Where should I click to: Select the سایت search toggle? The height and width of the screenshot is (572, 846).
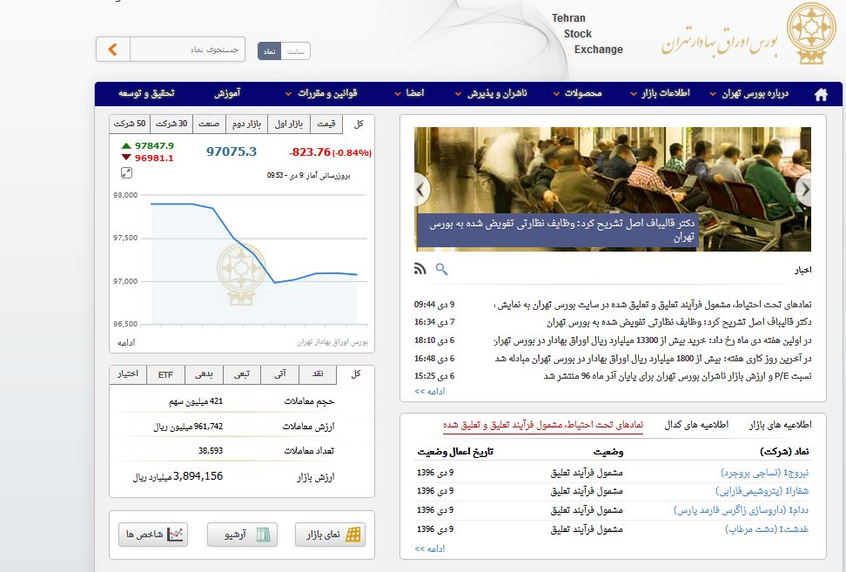296,51
